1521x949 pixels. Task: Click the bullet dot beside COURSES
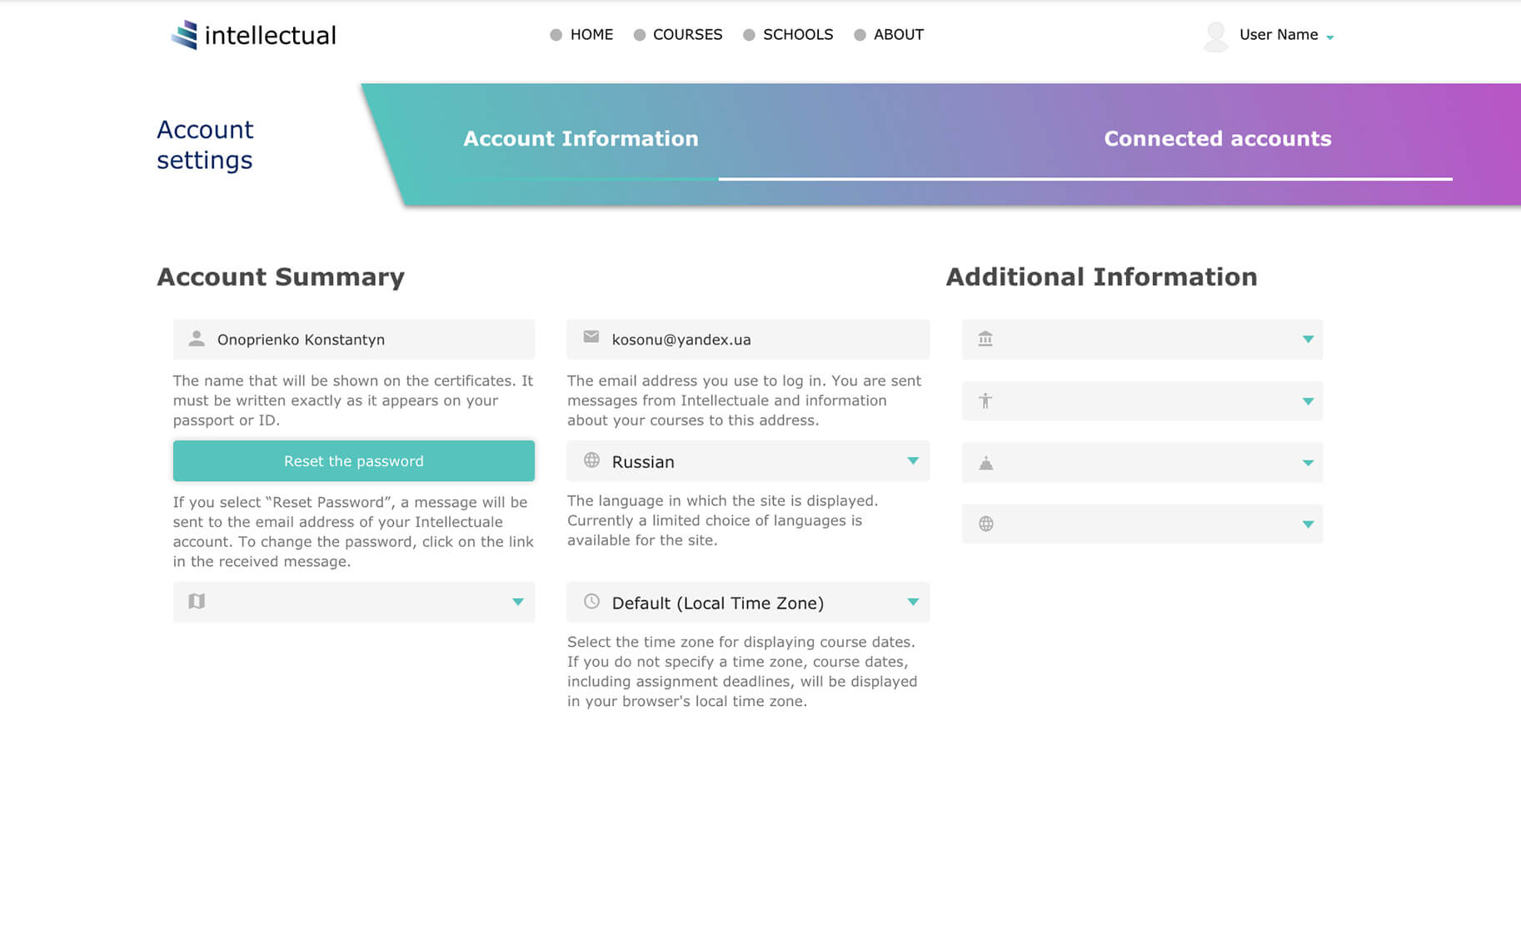point(639,35)
